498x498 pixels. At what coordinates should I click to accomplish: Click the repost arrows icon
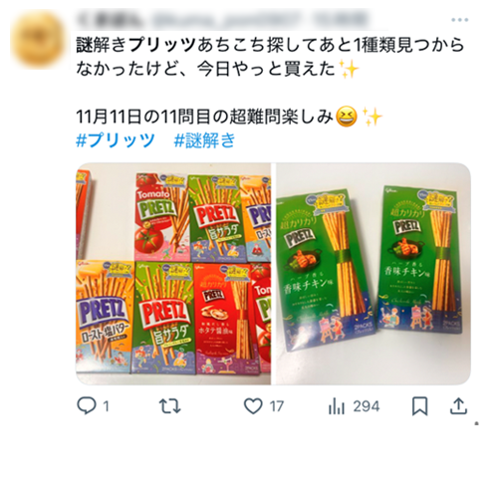click(169, 406)
